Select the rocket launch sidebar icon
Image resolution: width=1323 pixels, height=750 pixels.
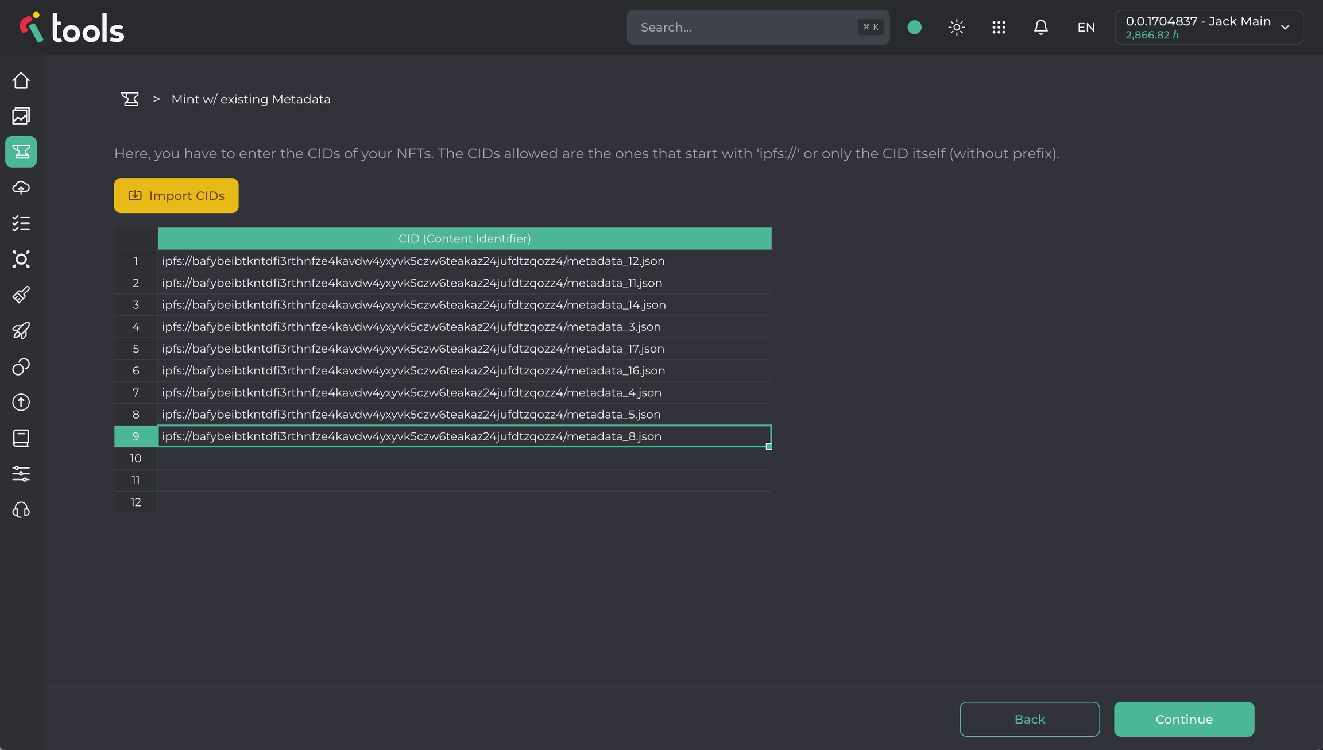pyautogui.click(x=21, y=331)
